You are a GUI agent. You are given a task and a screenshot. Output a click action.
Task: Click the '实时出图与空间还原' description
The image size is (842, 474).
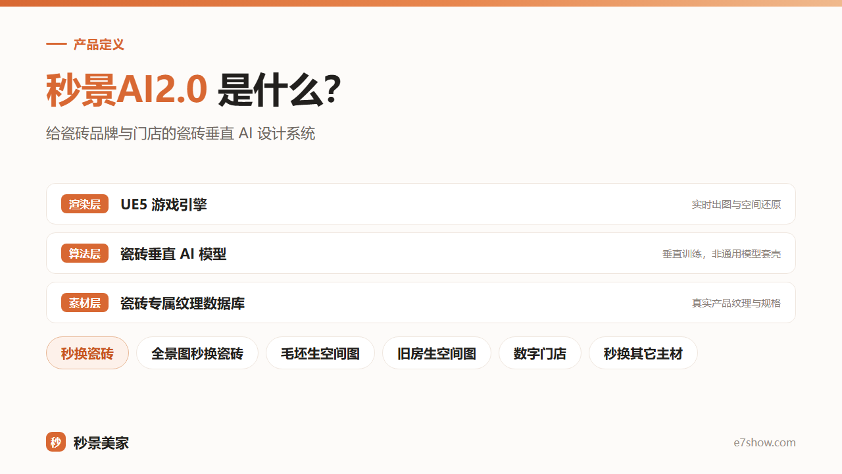[x=736, y=204]
